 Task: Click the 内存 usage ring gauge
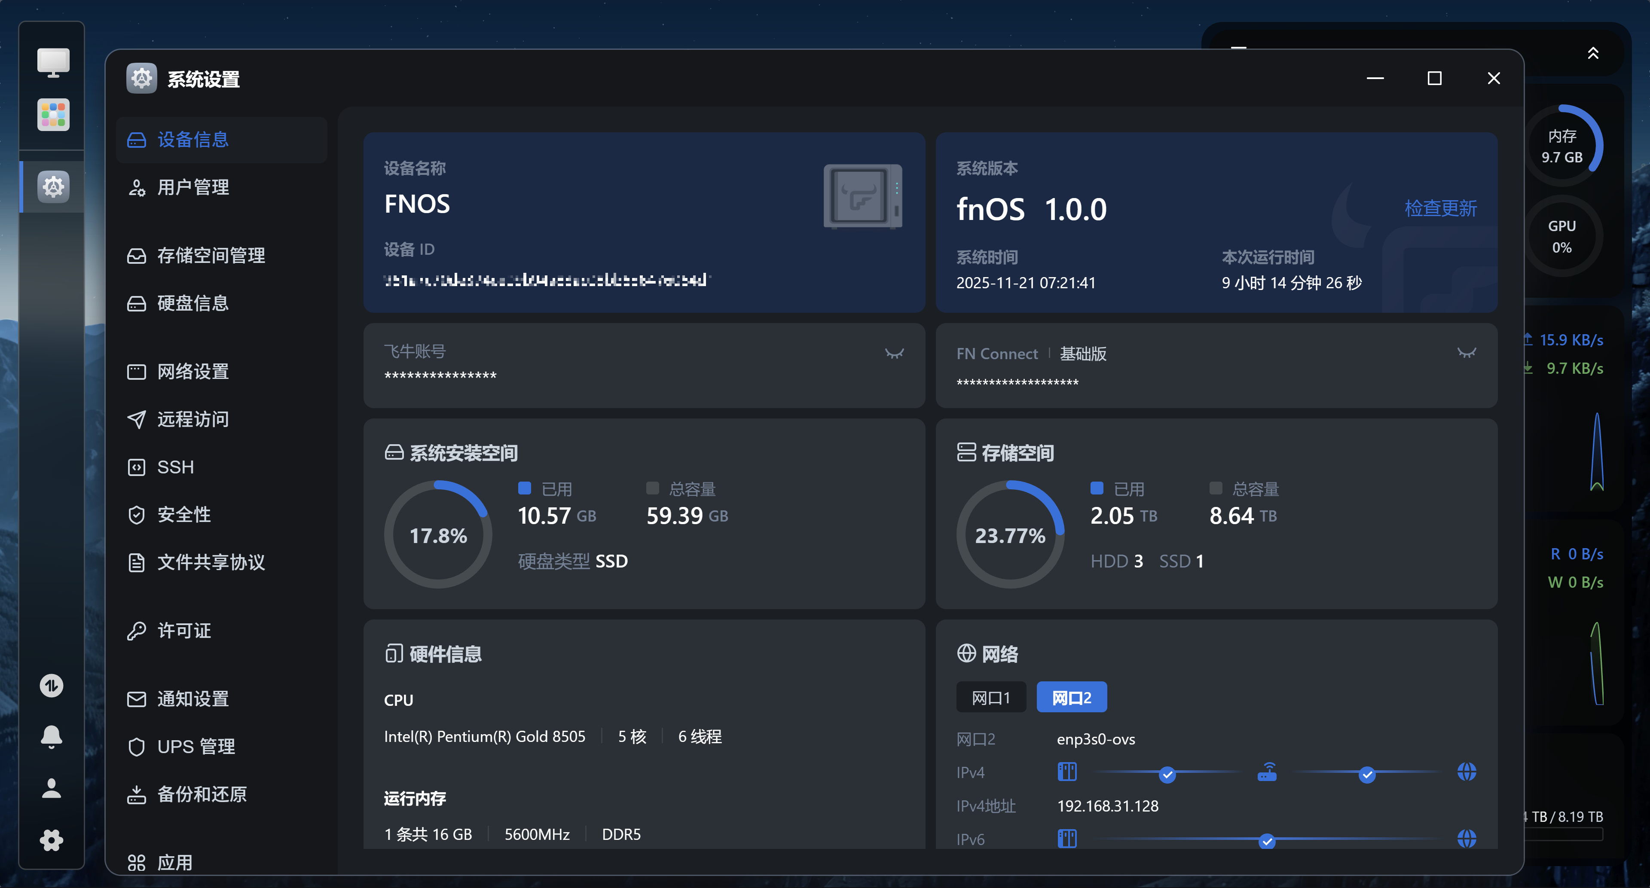[1561, 146]
